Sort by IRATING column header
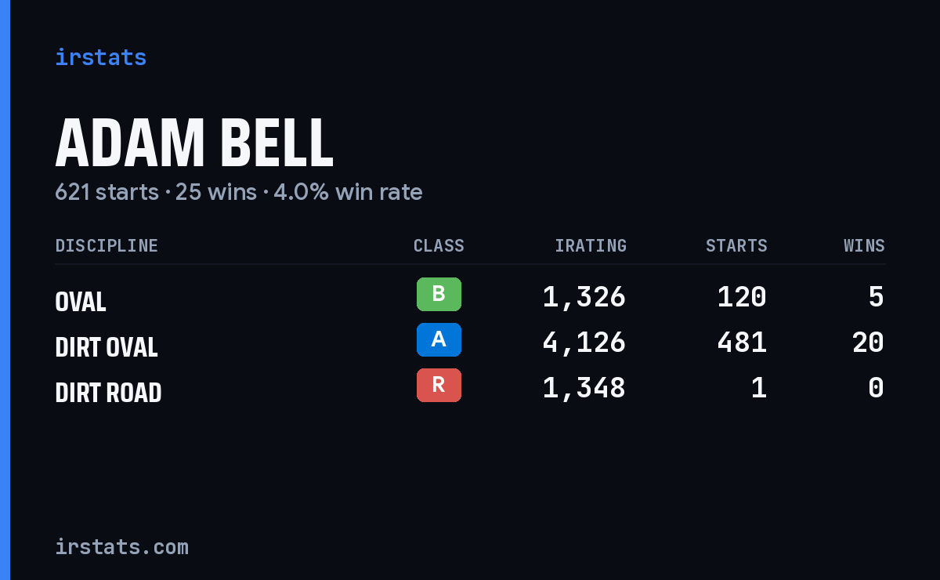Image resolution: width=940 pixels, height=580 pixels. point(591,246)
